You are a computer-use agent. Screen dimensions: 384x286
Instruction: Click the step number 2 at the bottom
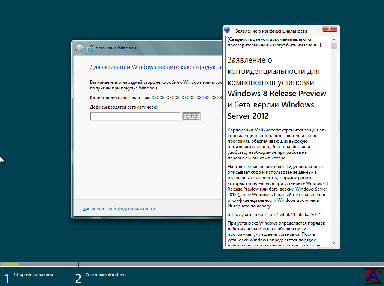[x=78, y=279]
